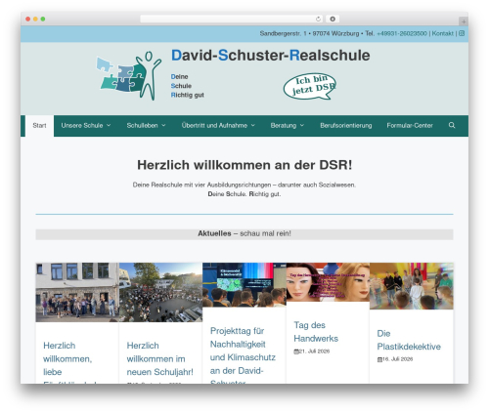The height and width of the screenshot is (413, 489).
Task: Click 'Deine Schule. Richtig gut.' line below heading
Action: point(244,194)
